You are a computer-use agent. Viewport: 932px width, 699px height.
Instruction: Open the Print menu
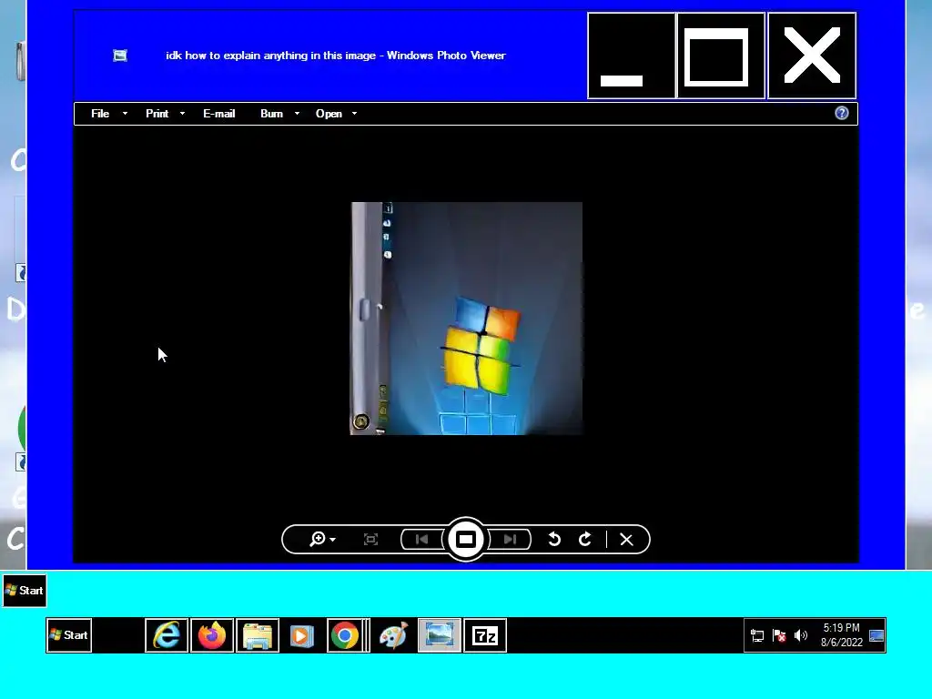click(x=157, y=114)
